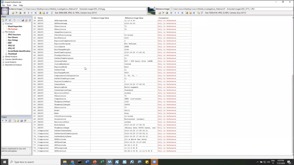This screenshot has width=294, height=165.
Task: Click the taskbar search box
Action: 34,162
